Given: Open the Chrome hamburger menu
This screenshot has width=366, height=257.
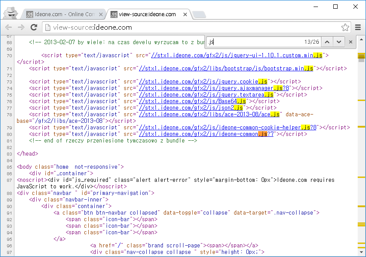Looking at the screenshot, I should click(358, 28).
